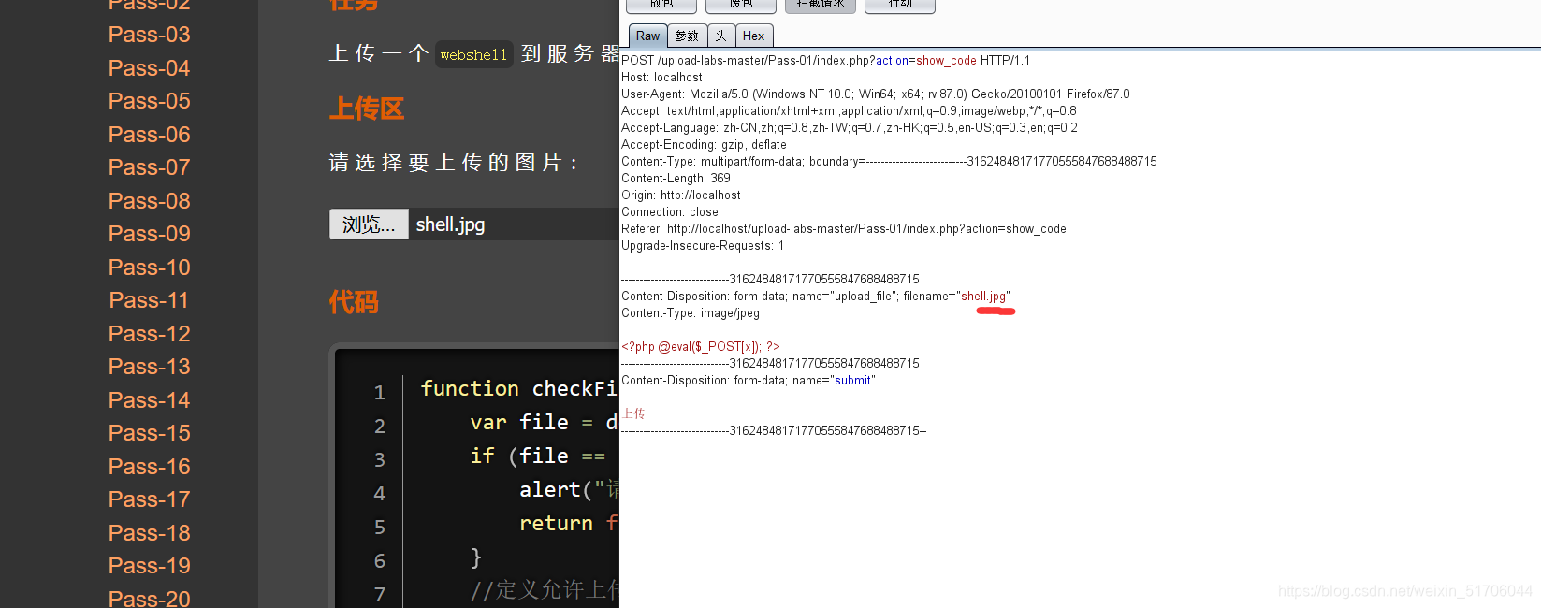Screen dimensions: 1541x608
Task: Click the Origin: http://localhost line
Action: [681, 195]
